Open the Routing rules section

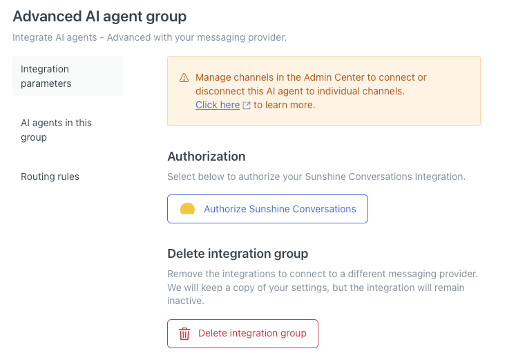pos(50,177)
